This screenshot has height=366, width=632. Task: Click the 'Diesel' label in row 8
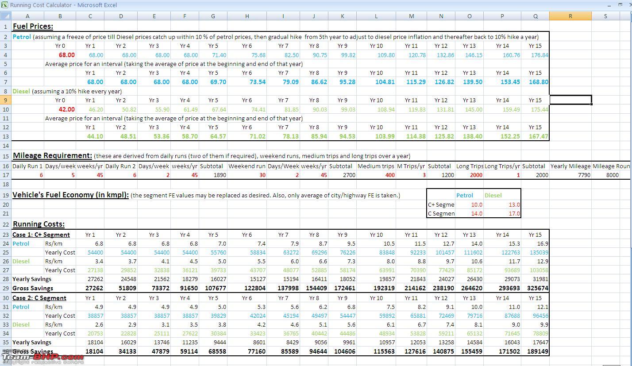21,91
